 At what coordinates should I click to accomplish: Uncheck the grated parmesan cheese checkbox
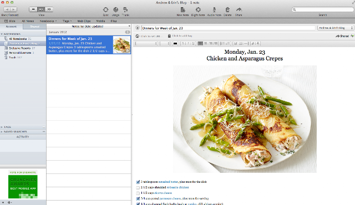tap(138, 199)
